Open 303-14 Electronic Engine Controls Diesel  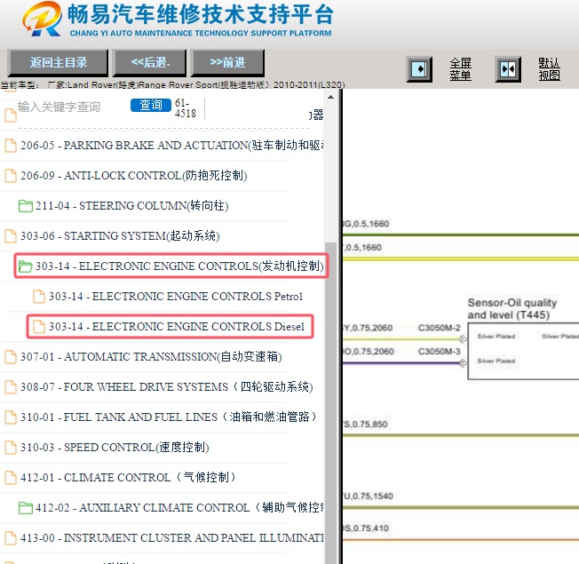(x=177, y=327)
